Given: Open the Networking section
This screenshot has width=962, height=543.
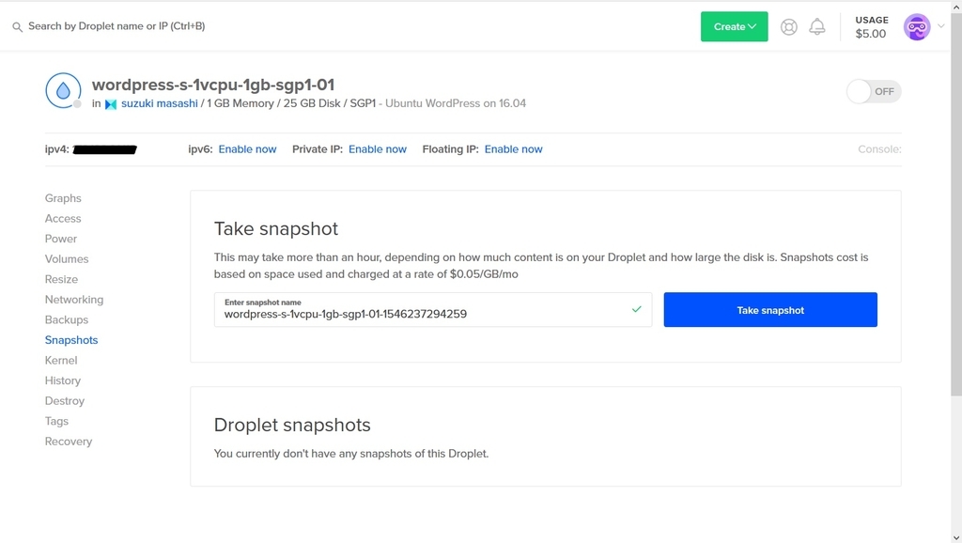Looking at the screenshot, I should 74,300.
